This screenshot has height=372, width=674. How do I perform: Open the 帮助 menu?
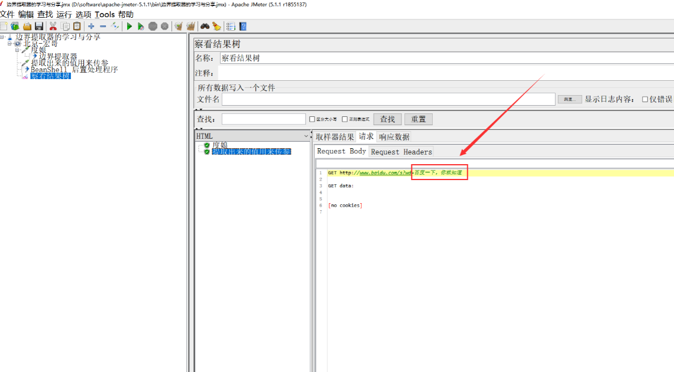pos(126,15)
